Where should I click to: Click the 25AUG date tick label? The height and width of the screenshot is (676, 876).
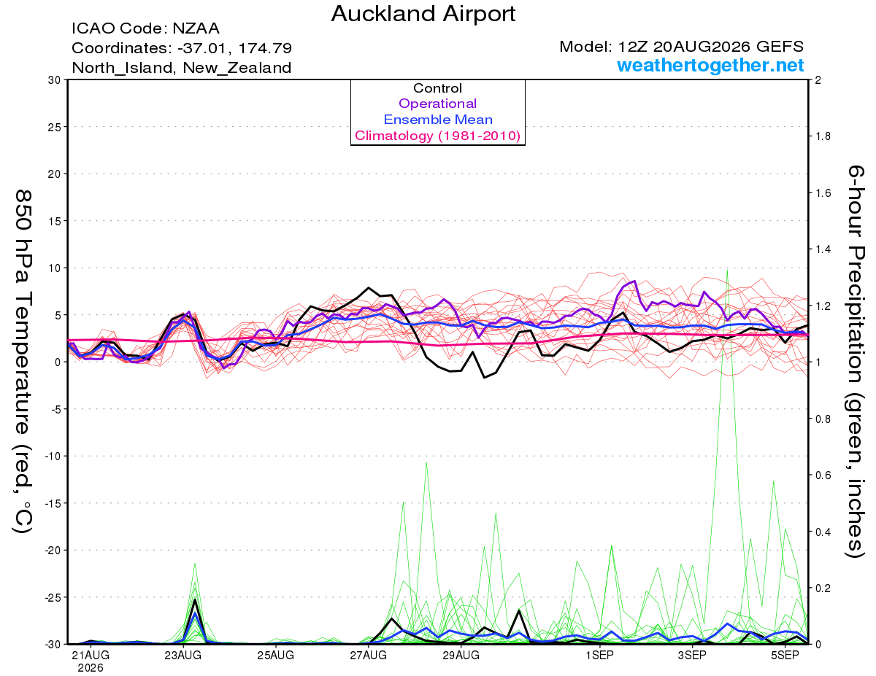click(x=276, y=656)
